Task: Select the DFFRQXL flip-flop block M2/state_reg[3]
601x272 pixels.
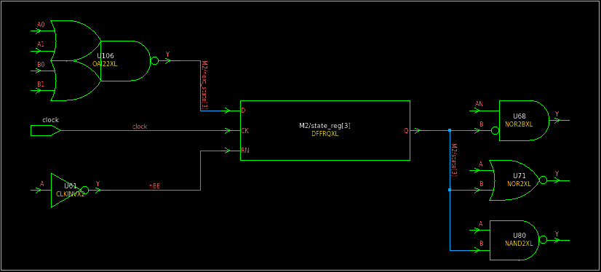Action: coord(325,130)
